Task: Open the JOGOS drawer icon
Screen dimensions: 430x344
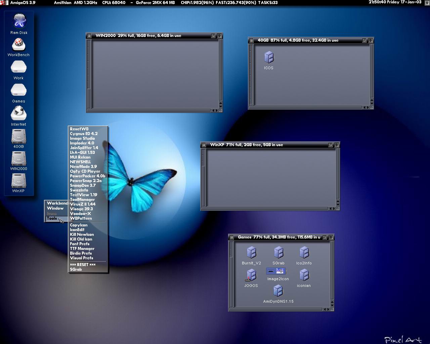Action: (x=251, y=275)
